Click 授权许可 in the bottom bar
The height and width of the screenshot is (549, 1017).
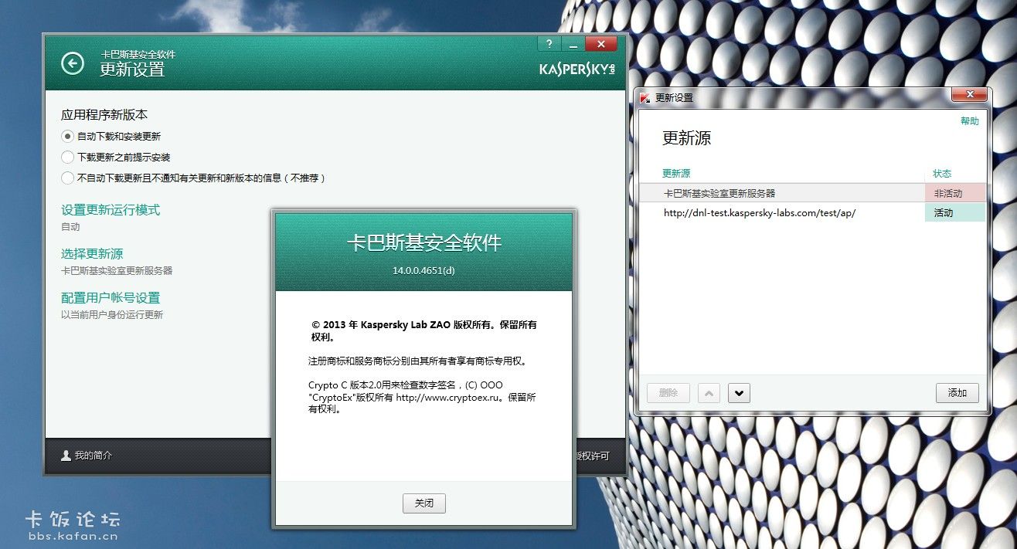tap(591, 456)
